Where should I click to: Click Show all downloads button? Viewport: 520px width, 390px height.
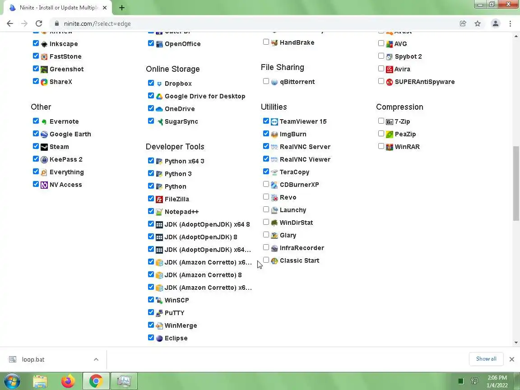point(486,359)
